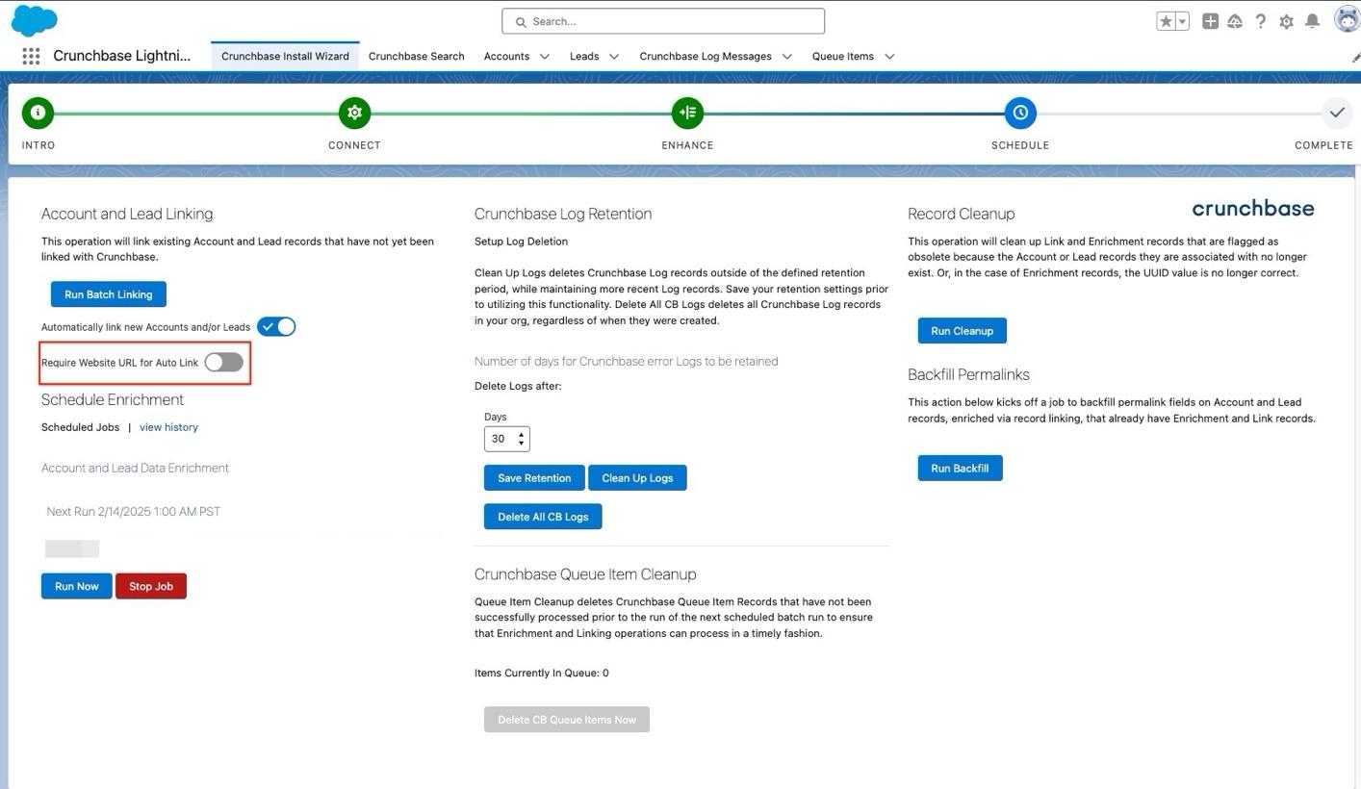Click the Run Cleanup button
The height and width of the screenshot is (789, 1361).
pos(962,331)
